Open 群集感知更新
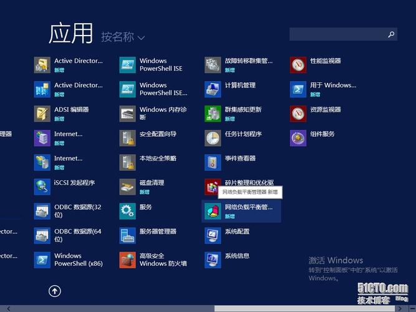Image resolution: width=416 pixels, height=312 pixels. [233, 114]
